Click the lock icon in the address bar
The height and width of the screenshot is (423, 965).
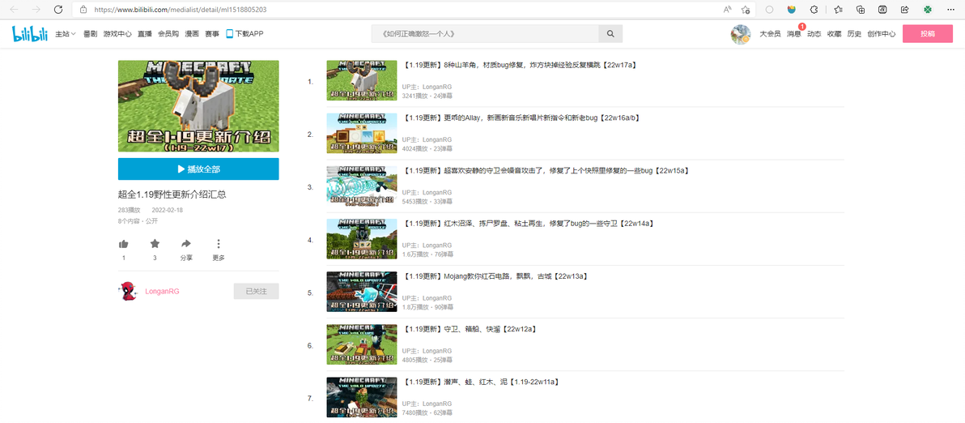tap(83, 10)
